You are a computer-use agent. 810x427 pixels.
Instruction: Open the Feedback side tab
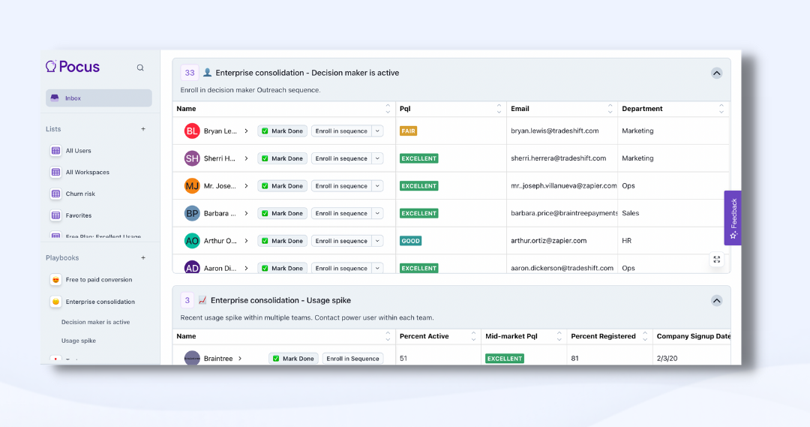coord(733,218)
